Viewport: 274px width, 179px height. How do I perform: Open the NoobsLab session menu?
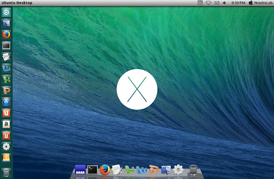(261, 3)
